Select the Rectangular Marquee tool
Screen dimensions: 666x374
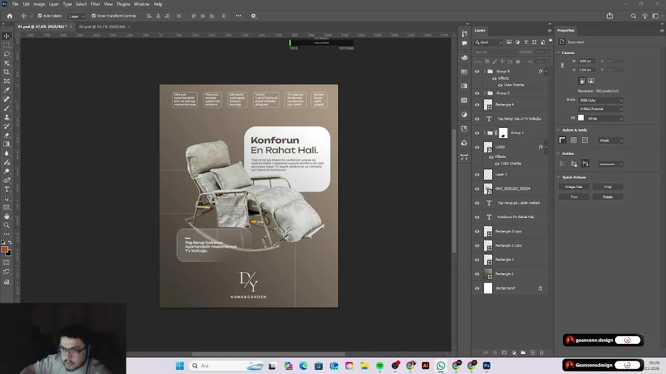(7, 45)
